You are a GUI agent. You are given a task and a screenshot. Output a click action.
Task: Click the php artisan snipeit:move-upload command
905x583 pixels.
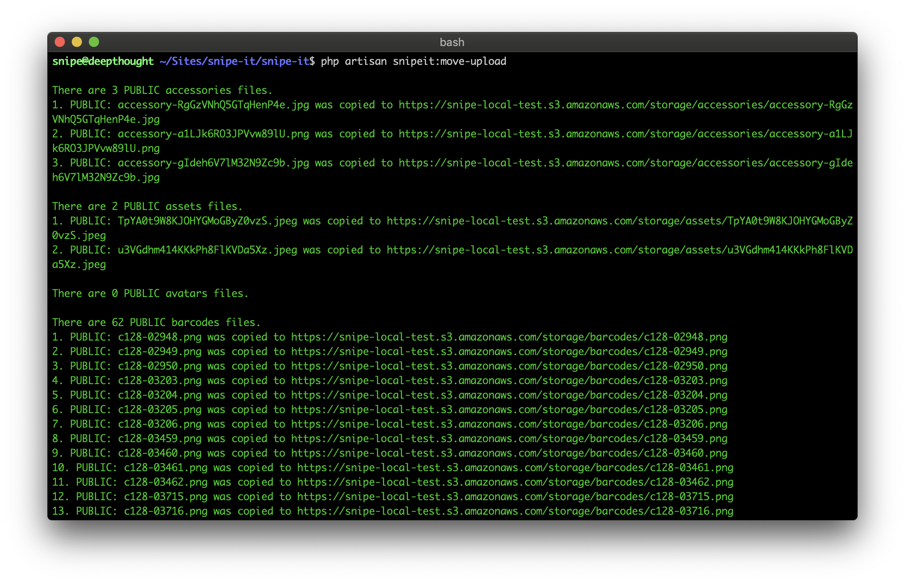pyautogui.click(x=413, y=61)
